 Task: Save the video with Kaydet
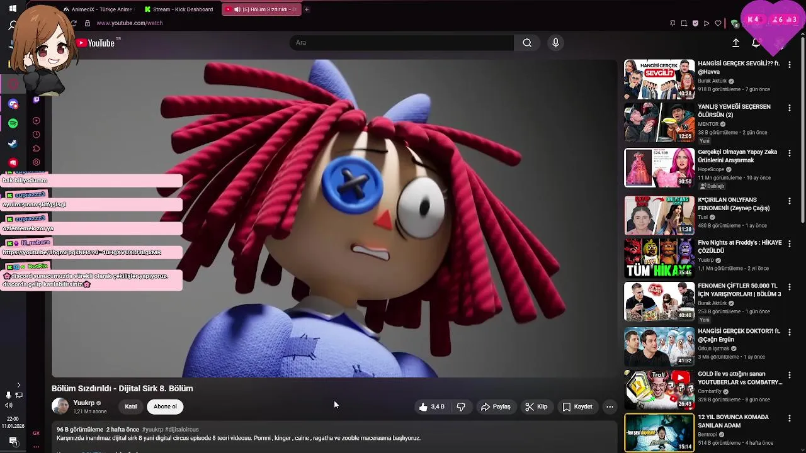pyautogui.click(x=577, y=406)
